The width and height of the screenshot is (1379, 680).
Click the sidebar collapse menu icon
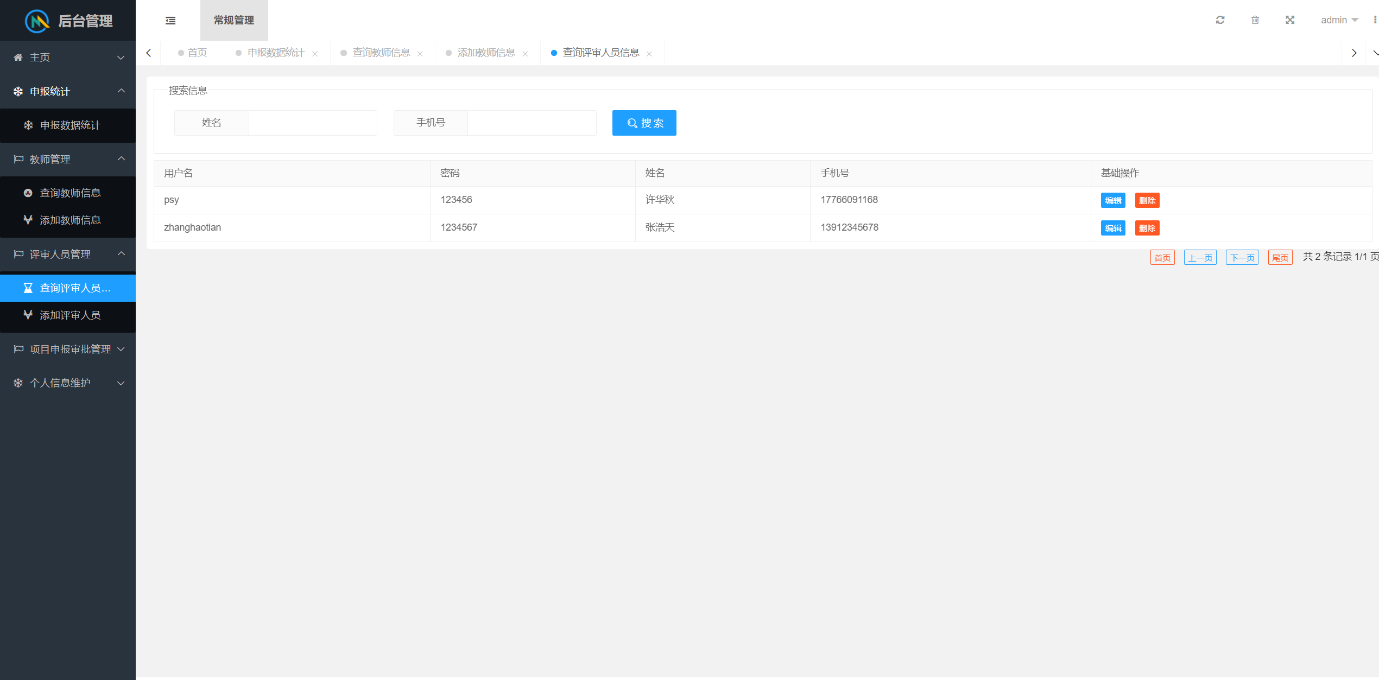pyautogui.click(x=170, y=21)
